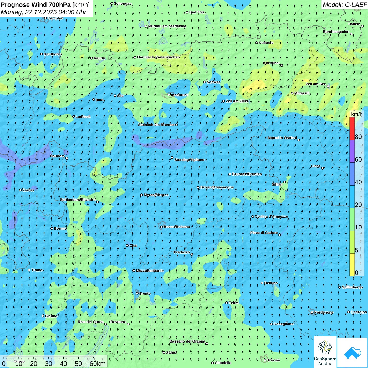Pick the Lienz location marker circle
This screenshot has width=368, height=368.
pos(323,168)
